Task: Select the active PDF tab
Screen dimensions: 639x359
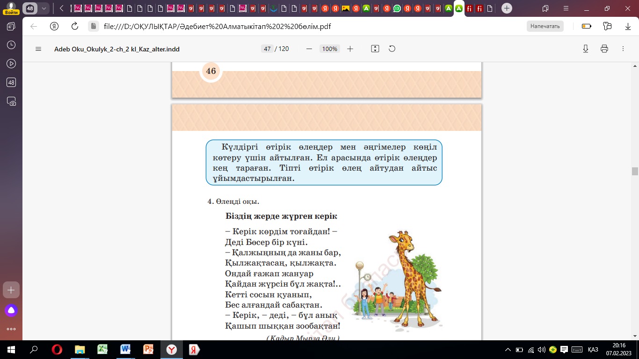Action: click(459, 8)
